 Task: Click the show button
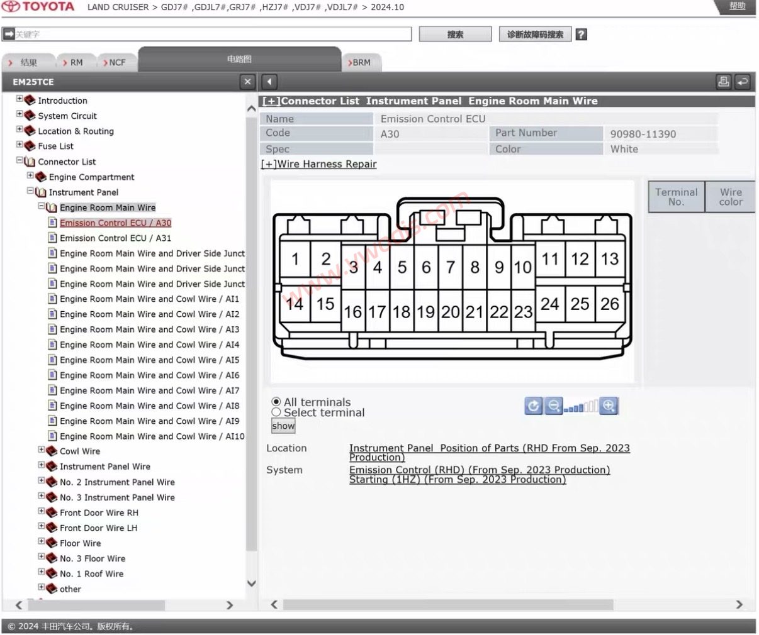coord(283,426)
